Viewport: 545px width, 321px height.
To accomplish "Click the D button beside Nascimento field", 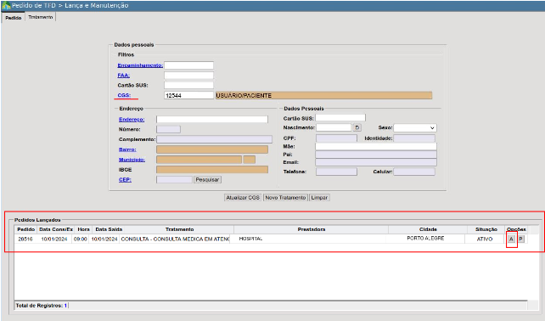I will point(357,127).
